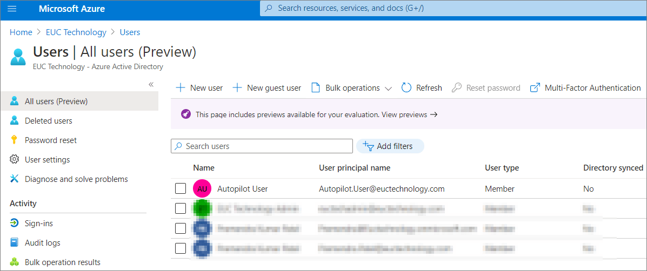
Task: Click the search magnifier icon in top bar
Action: [x=268, y=8]
